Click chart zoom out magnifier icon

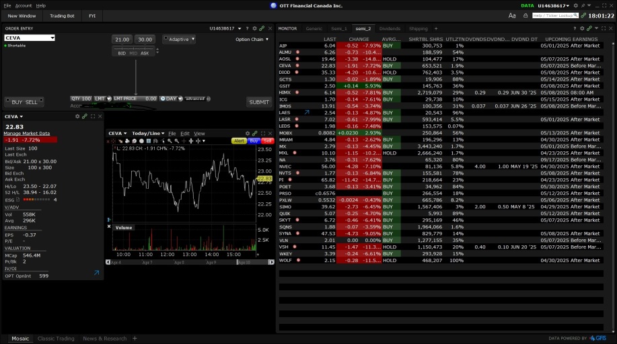tap(177, 140)
